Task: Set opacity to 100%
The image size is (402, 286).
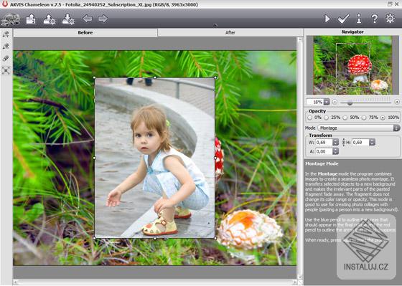Action: pos(383,118)
